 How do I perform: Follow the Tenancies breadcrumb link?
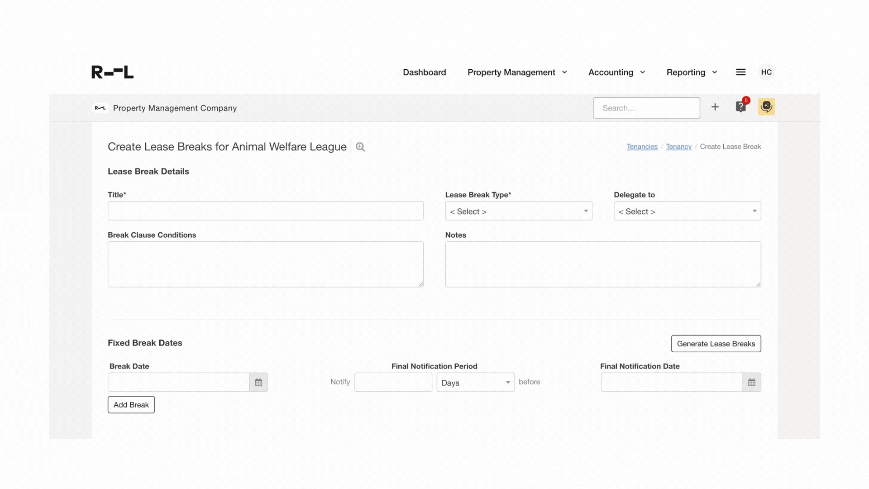(x=642, y=147)
